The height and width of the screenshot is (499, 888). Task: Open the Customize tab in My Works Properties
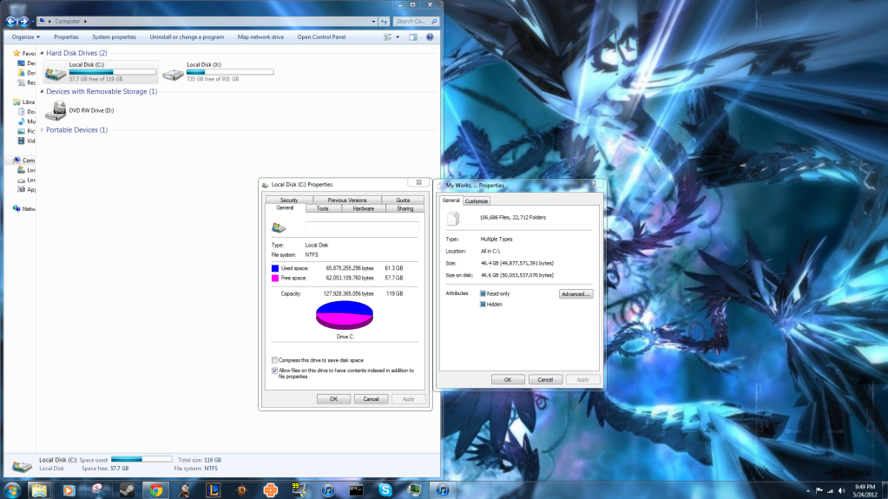click(477, 201)
